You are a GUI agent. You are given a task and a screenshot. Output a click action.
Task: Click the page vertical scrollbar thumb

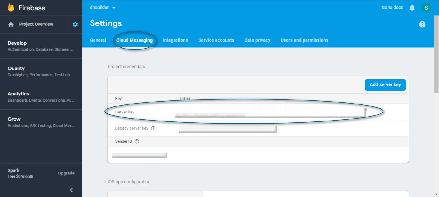tap(436, 54)
